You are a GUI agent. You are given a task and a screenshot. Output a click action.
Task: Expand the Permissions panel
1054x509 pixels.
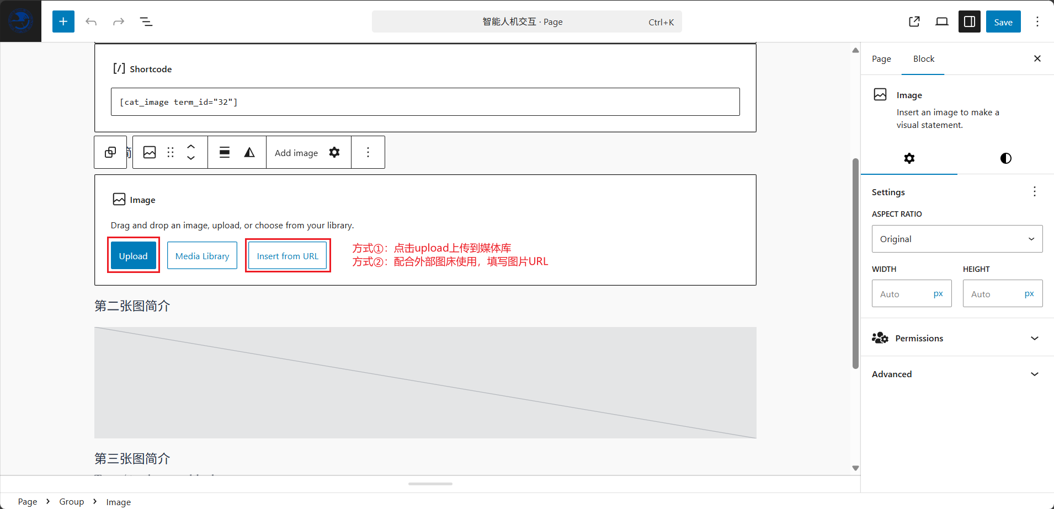tap(957, 338)
